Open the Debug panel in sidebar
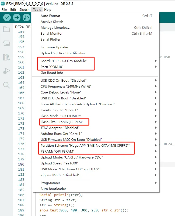Screen dimensions: 175x216 pyautogui.click(x=6, y=71)
